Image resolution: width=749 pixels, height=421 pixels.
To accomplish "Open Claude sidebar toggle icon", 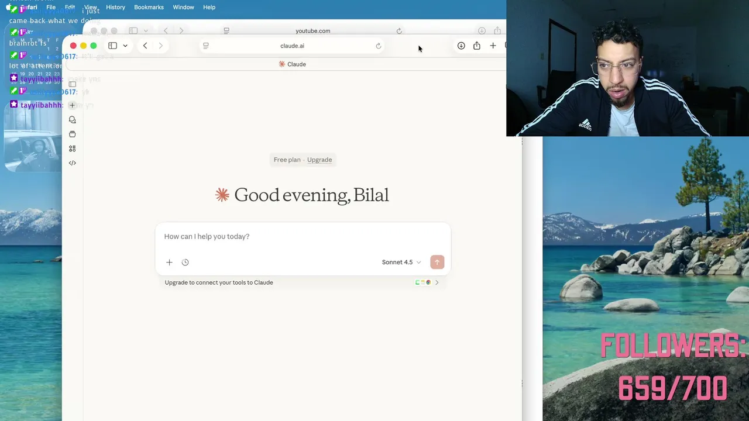I will [73, 84].
